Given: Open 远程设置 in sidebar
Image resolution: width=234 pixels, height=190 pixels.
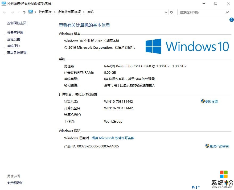Looking at the screenshot, I should (14, 39).
